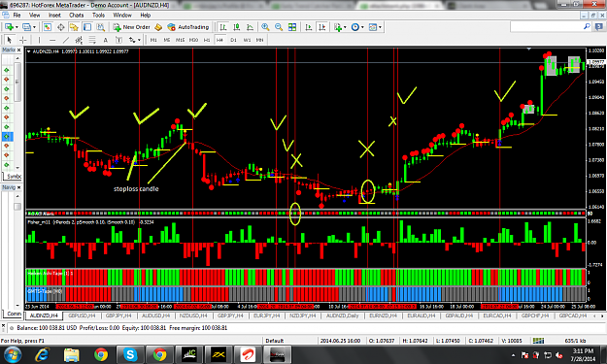Click the New Order button
Screen dimensions: 607x364
click(x=132, y=27)
